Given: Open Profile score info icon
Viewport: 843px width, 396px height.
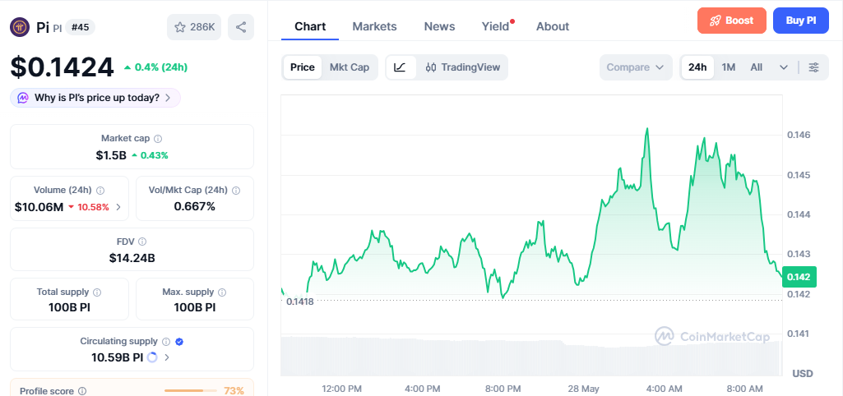Looking at the screenshot, I should (x=82, y=391).
